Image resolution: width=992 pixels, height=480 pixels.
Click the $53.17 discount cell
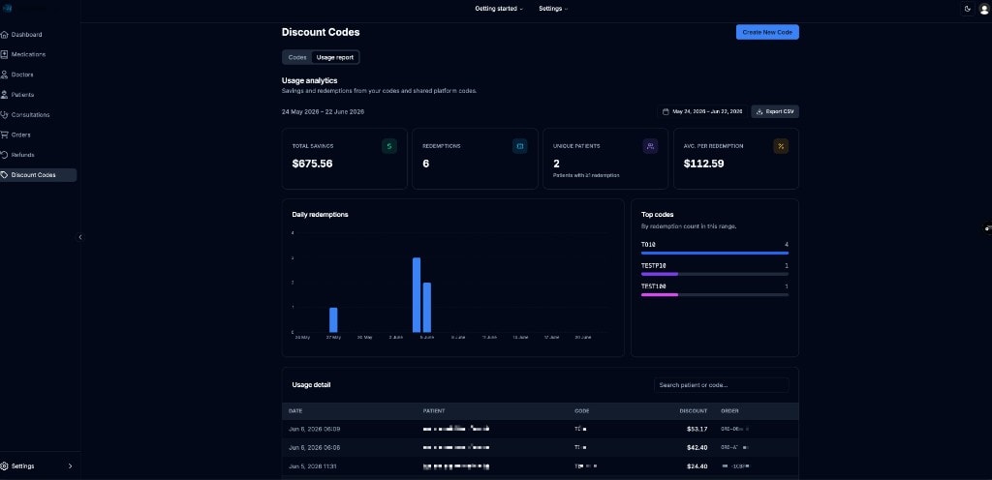point(697,429)
